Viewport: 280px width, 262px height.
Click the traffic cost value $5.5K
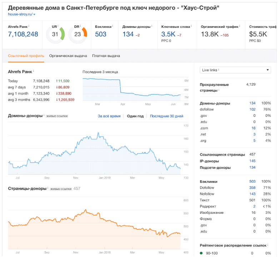pyautogui.click(x=258, y=34)
